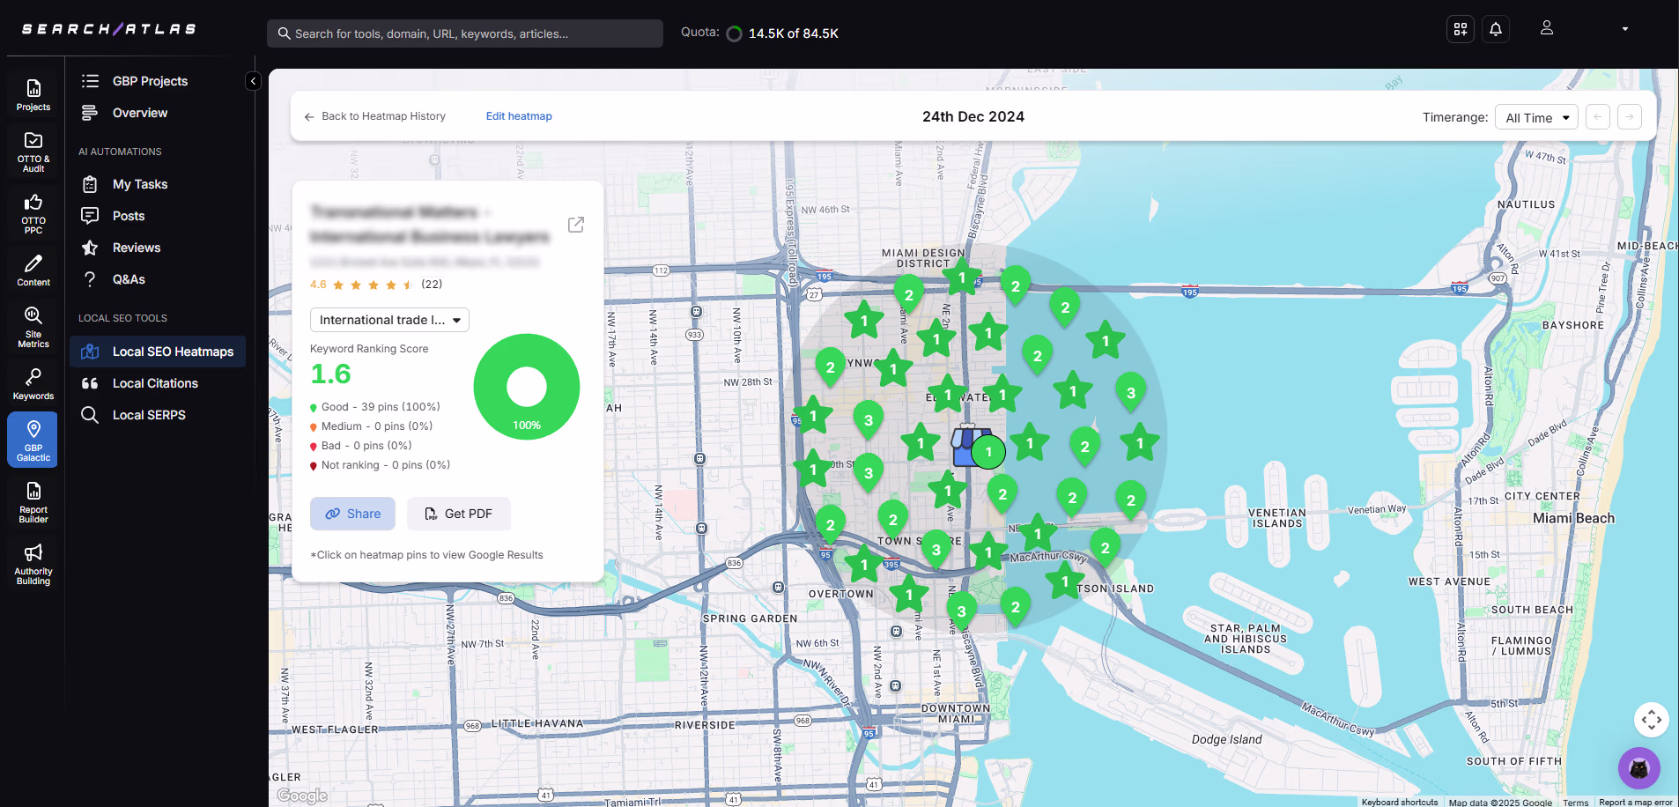This screenshot has height=807, width=1679.
Task: Open the Content tool icon
Action: pyautogui.click(x=33, y=269)
